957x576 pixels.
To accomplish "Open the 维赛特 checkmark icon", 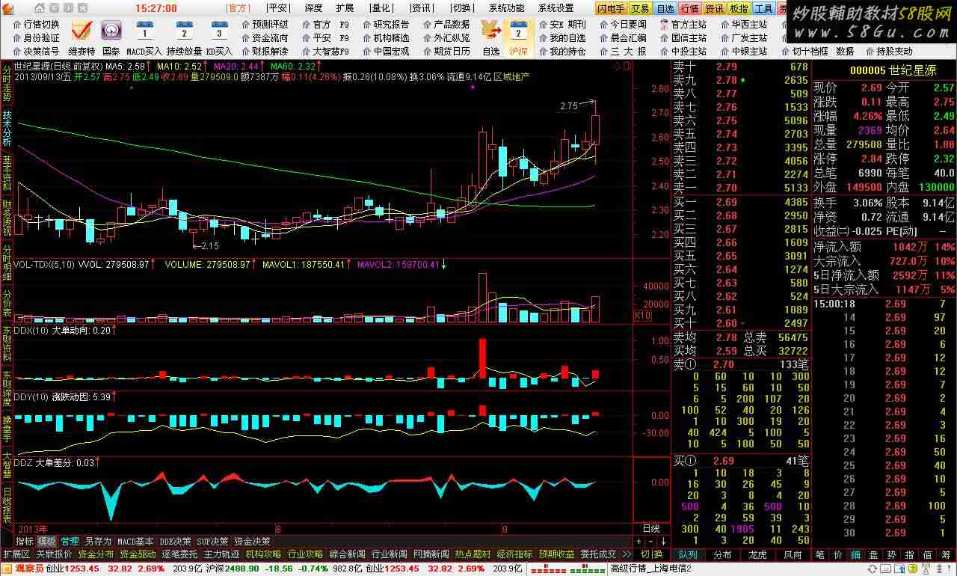I will pos(81,31).
